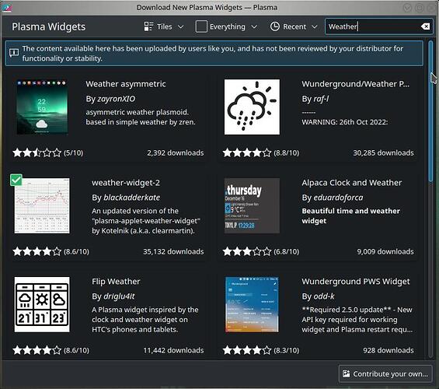Click the 928 downloads count

coord(388,350)
